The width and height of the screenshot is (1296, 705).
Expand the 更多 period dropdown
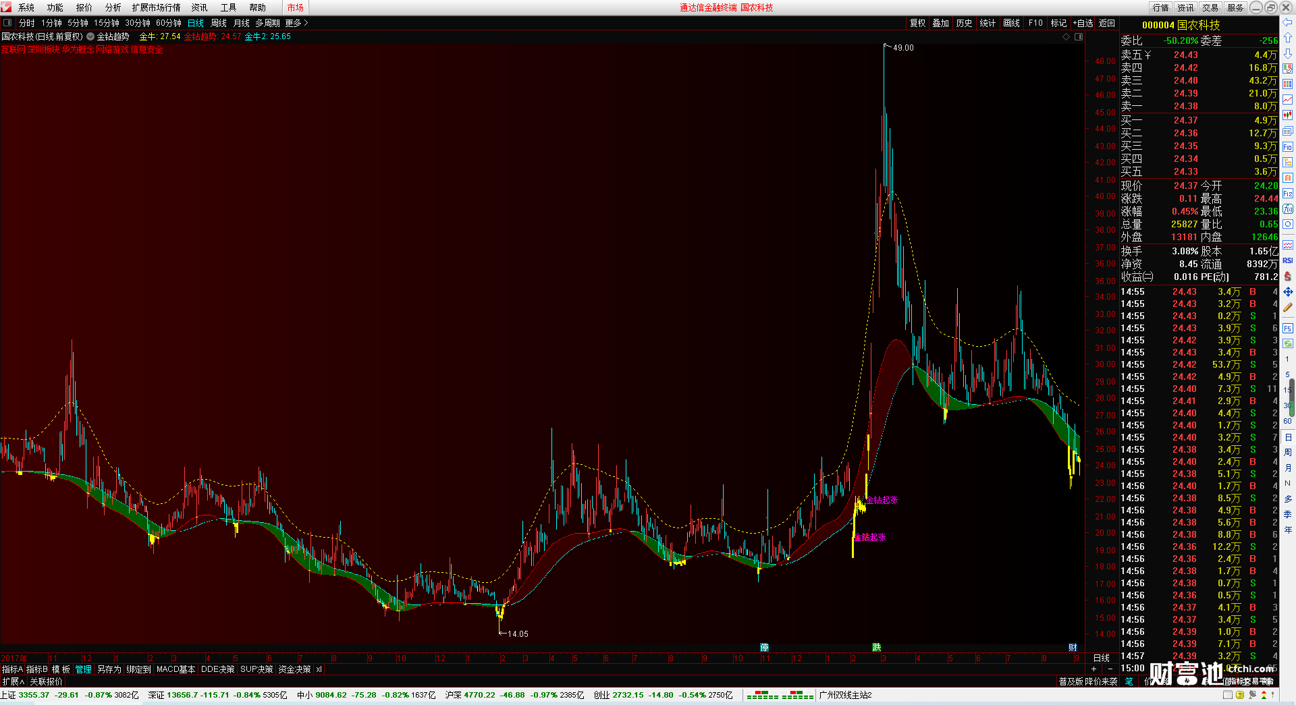tap(296, 23)
